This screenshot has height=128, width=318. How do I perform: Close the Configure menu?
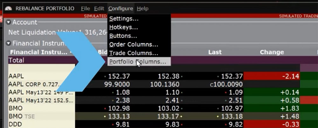pos(121,9)
